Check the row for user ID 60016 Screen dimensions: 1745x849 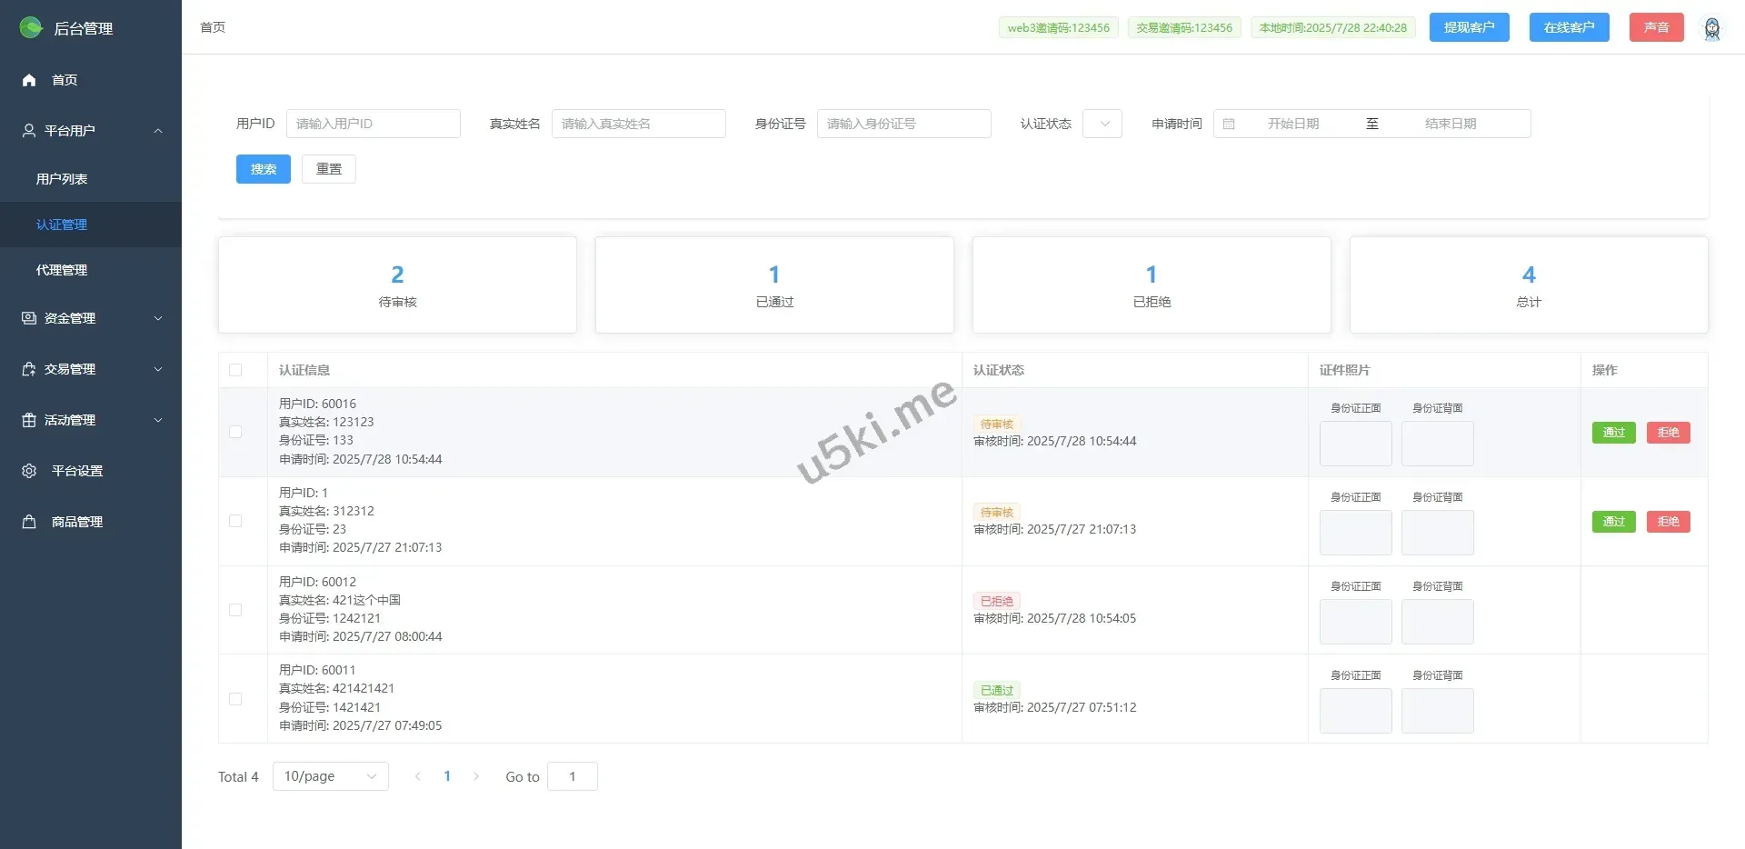235,432
